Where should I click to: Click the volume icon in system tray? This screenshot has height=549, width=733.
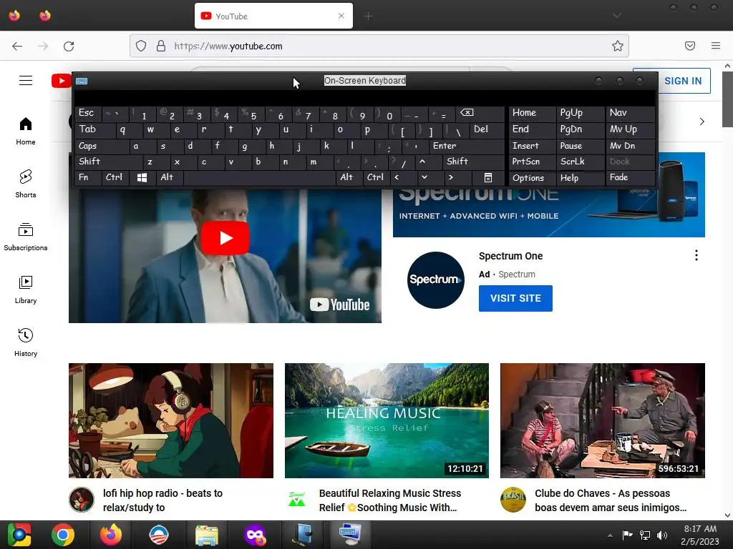tap(662, 535)
